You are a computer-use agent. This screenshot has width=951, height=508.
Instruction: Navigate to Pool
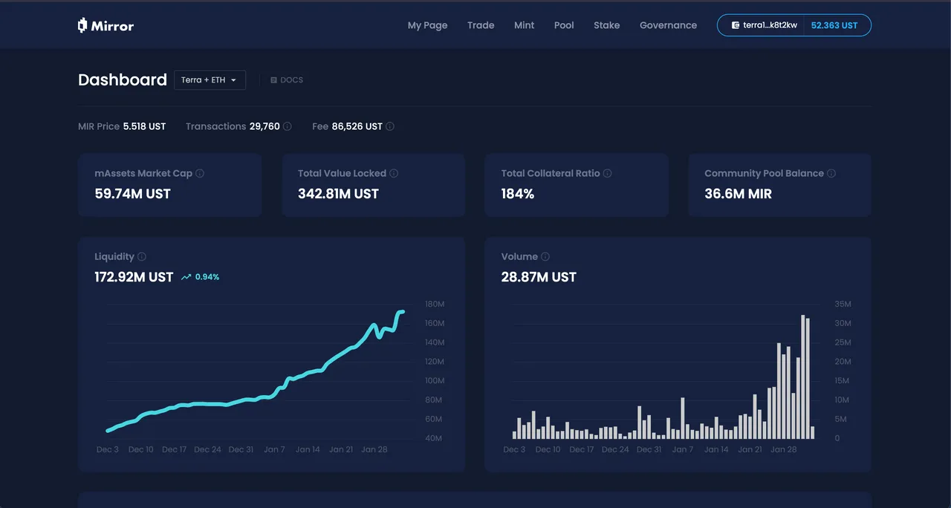pos(564,25)
